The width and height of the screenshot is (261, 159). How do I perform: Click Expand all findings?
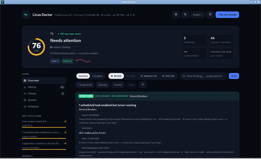(85, 85)
